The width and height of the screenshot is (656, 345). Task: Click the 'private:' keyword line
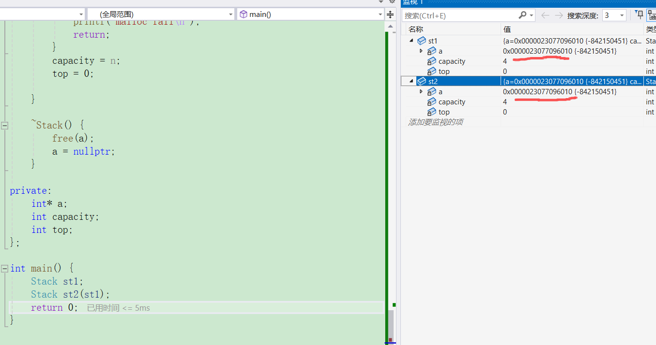click(31, 191)
